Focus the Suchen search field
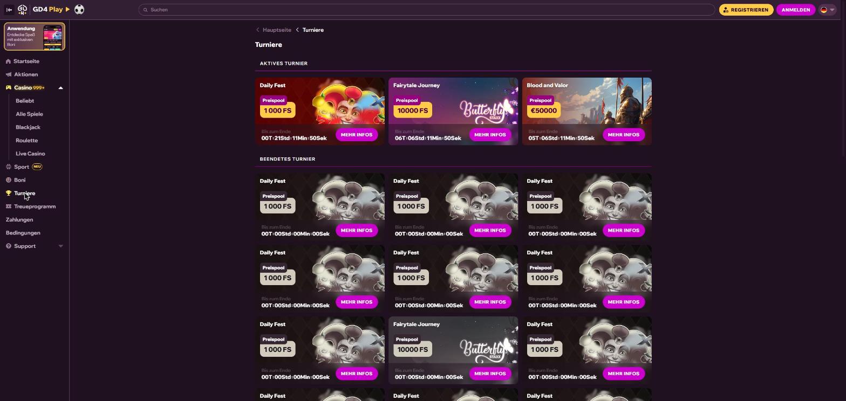 click(426, 10)
